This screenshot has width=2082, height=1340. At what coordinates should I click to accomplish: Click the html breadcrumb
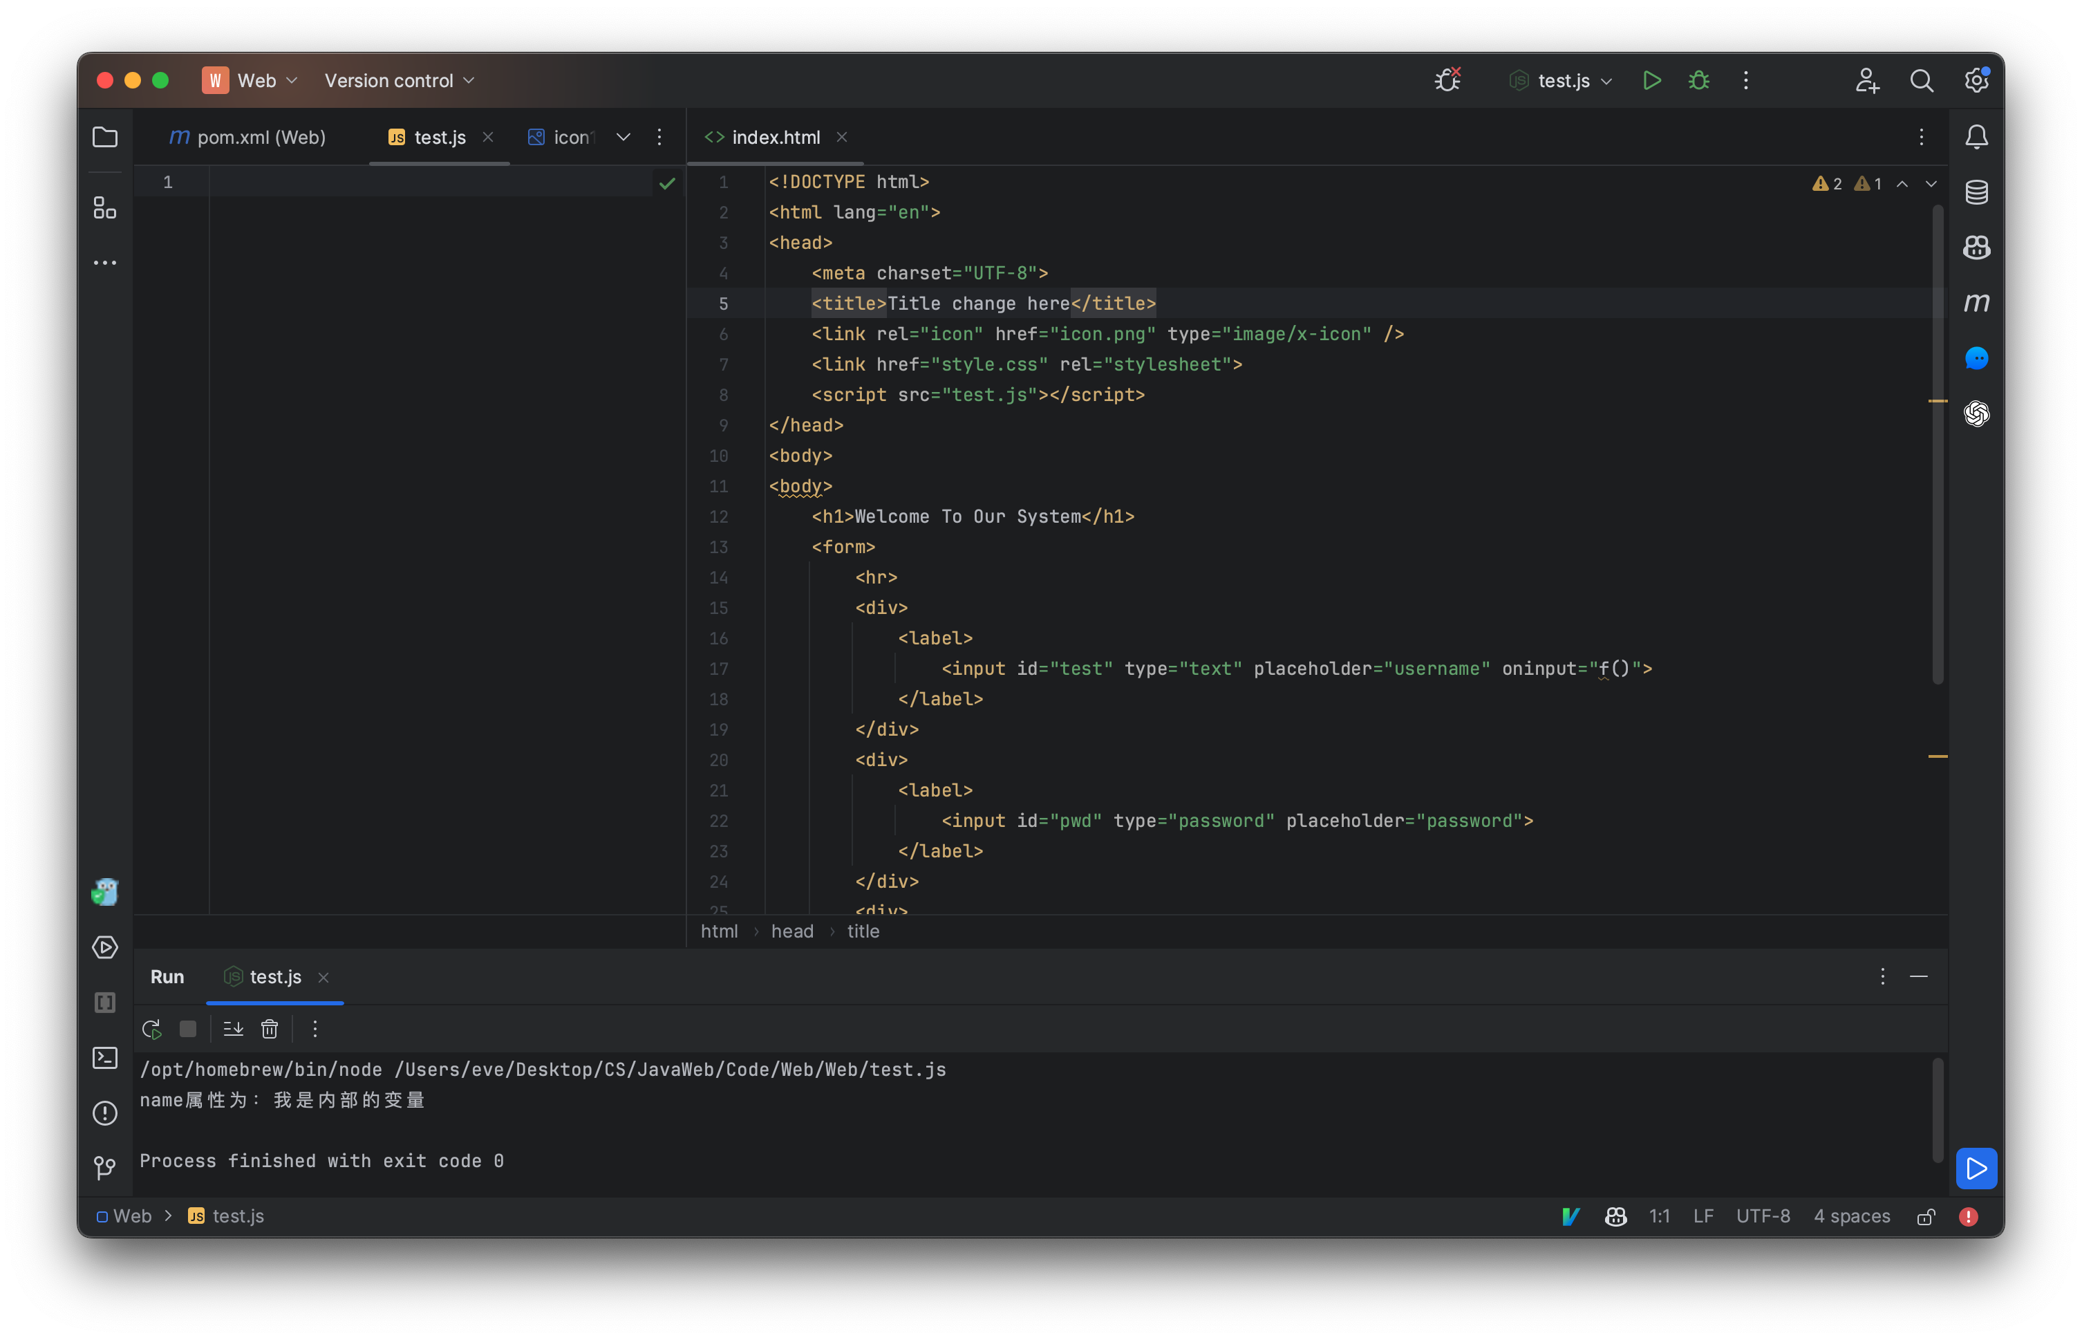[719, 931]
